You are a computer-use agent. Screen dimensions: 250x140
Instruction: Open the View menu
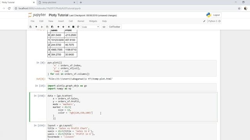point(50,21)
